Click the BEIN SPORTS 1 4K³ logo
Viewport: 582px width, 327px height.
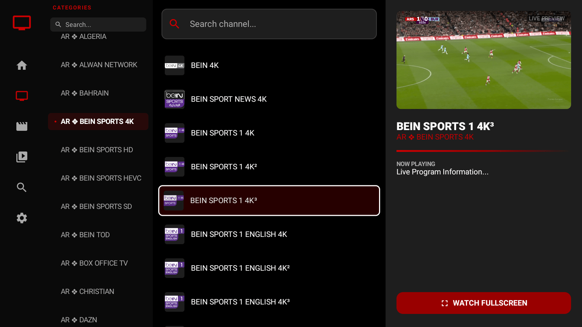coord(174,201)
